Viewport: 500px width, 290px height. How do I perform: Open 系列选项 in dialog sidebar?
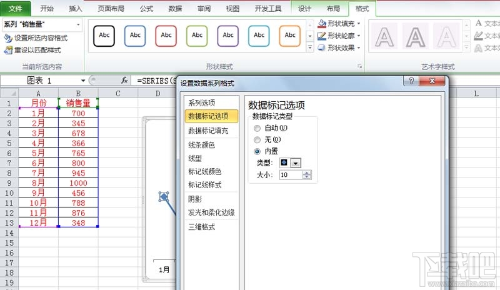pos(201,102)
